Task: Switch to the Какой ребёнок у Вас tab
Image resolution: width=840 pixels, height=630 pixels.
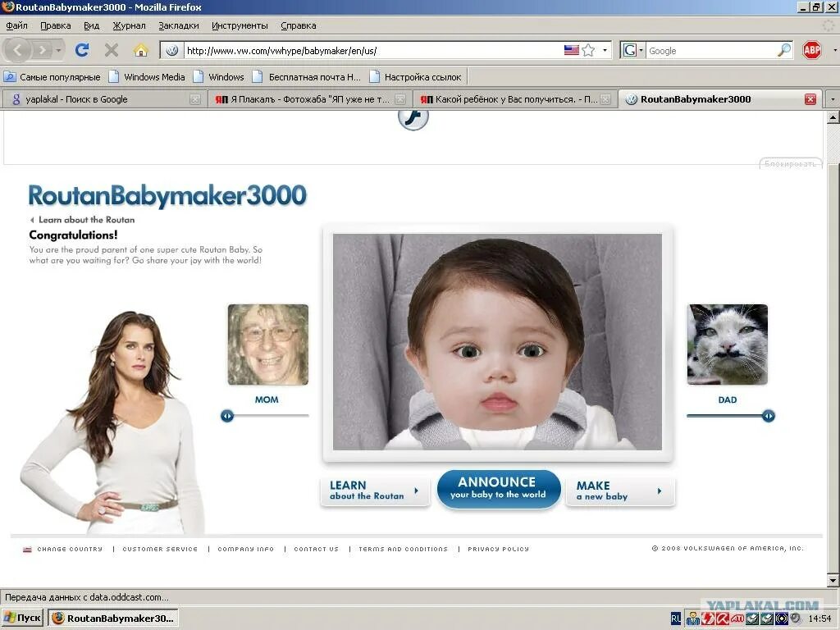Action: pyautogui.click(x=514, y=99)
